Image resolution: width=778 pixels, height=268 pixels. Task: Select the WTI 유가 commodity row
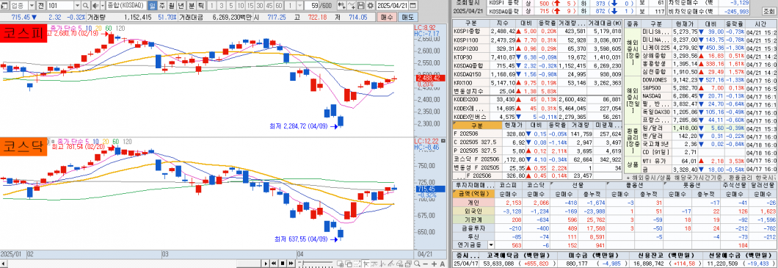click(708, 161)
